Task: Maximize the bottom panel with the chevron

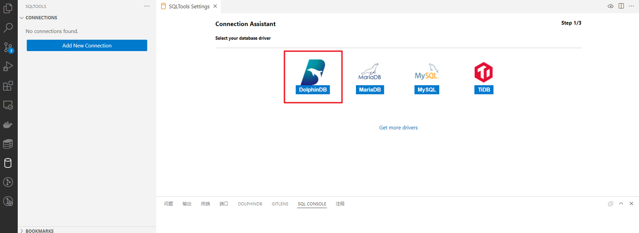Action: pyautogui.click(x=621, y=204)
